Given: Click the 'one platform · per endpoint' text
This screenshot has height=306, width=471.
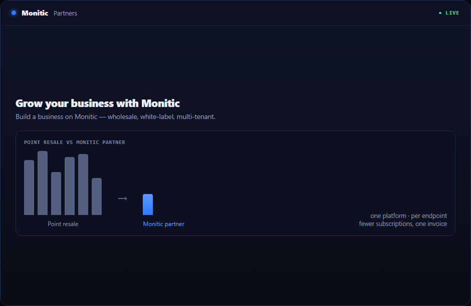Looking at the screenshot, I should pos(408,216).
